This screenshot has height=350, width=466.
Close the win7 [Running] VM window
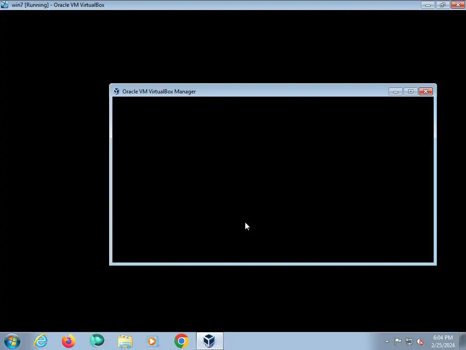click(x=458, y=5)
